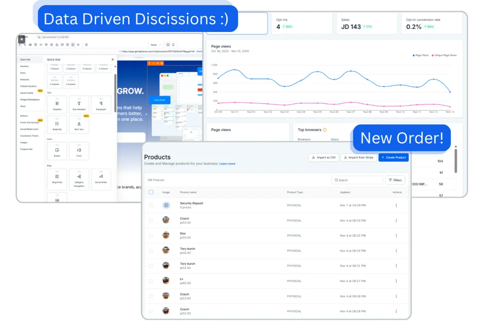Tick the Coach jd33.00 Nov 4 08:33 checkbox
This screenshot has height=327, width=490.
(151, 220)
